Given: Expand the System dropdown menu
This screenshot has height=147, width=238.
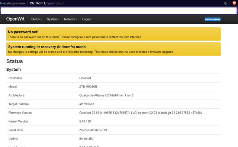Looking at the screenshot, I should tap(53, 19).
